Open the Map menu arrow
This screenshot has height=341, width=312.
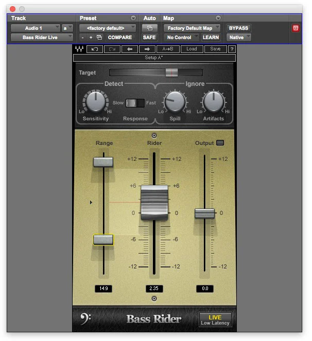(x=218, y=18)
